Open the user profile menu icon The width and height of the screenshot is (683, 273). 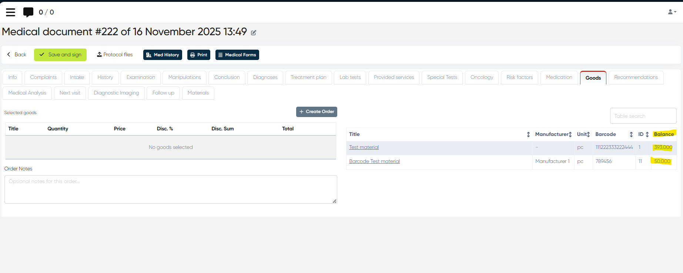(672, 12)
